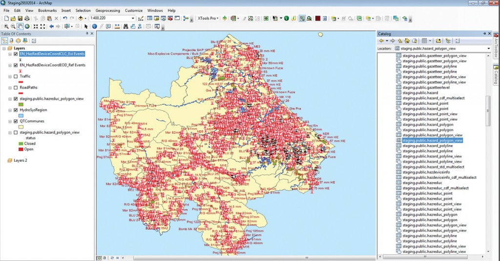Go to previous extent arrow
Screen dimensions: 500x261
pyautogui.click(x=51, y=26)
